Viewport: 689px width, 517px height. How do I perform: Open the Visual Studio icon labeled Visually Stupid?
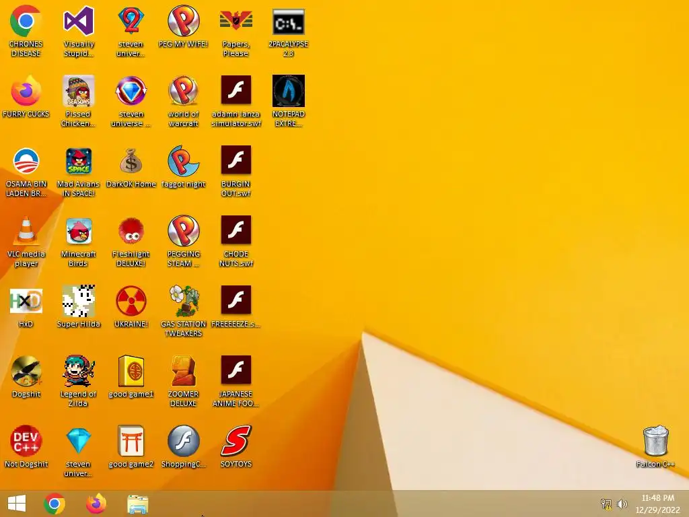(x=79, y=21)
